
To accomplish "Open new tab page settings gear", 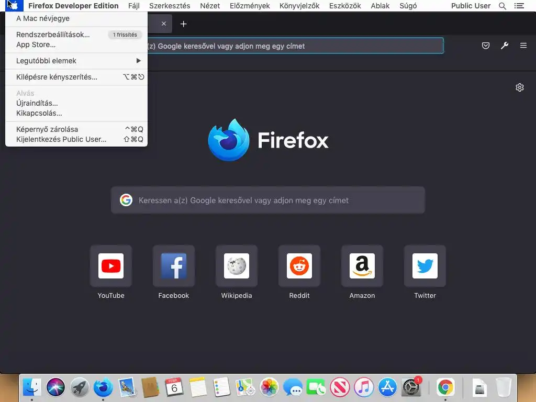I will pyautogui.click(x=520, y=87).
